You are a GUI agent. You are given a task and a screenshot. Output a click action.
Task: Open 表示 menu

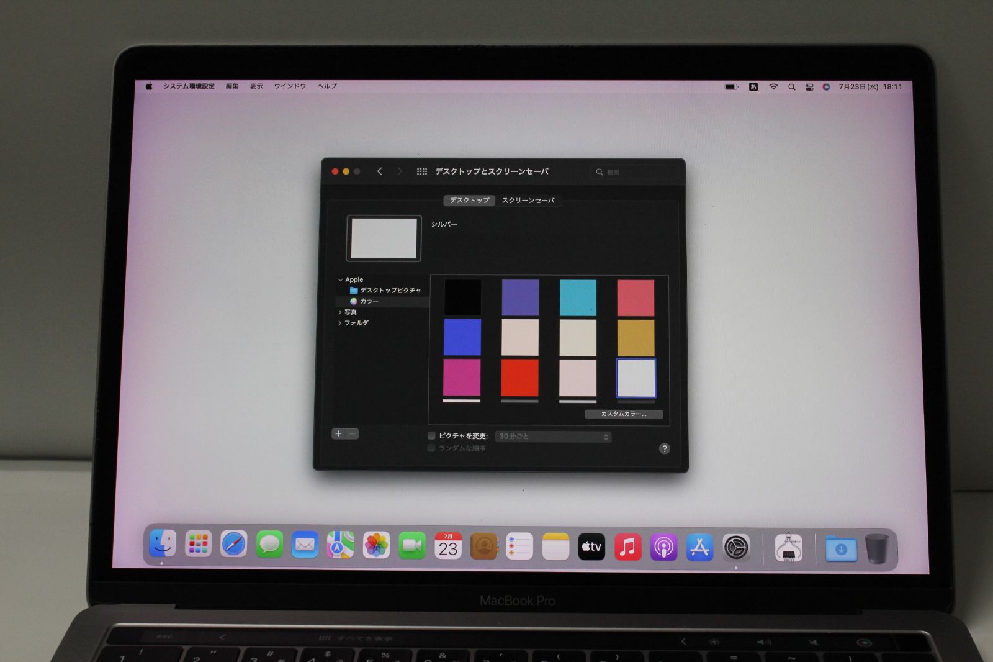point(256,86)
